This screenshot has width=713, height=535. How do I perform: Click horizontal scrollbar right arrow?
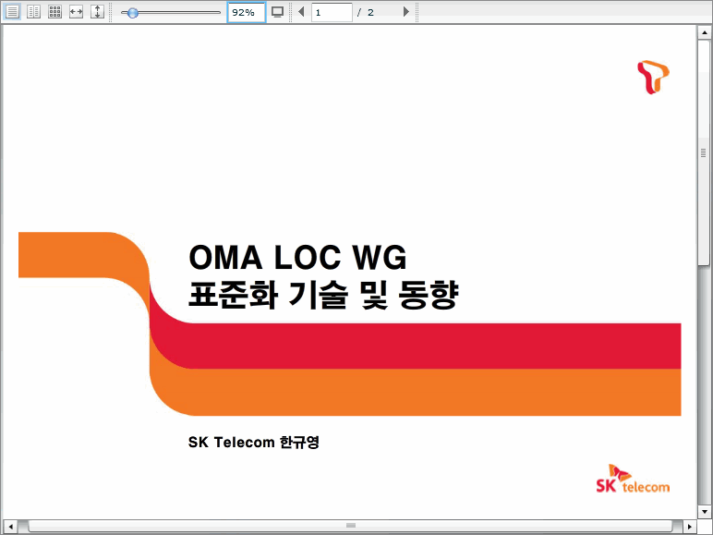point(689,527)
